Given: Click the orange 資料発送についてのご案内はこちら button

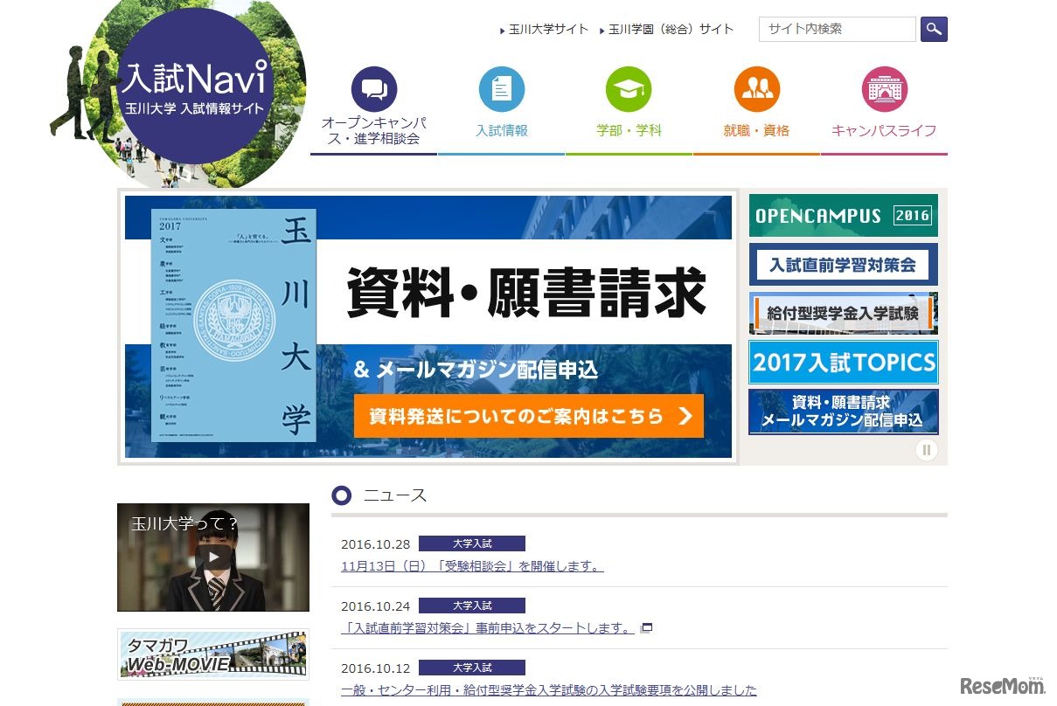Looking at the screenshot, I should [x=528, y=416].
